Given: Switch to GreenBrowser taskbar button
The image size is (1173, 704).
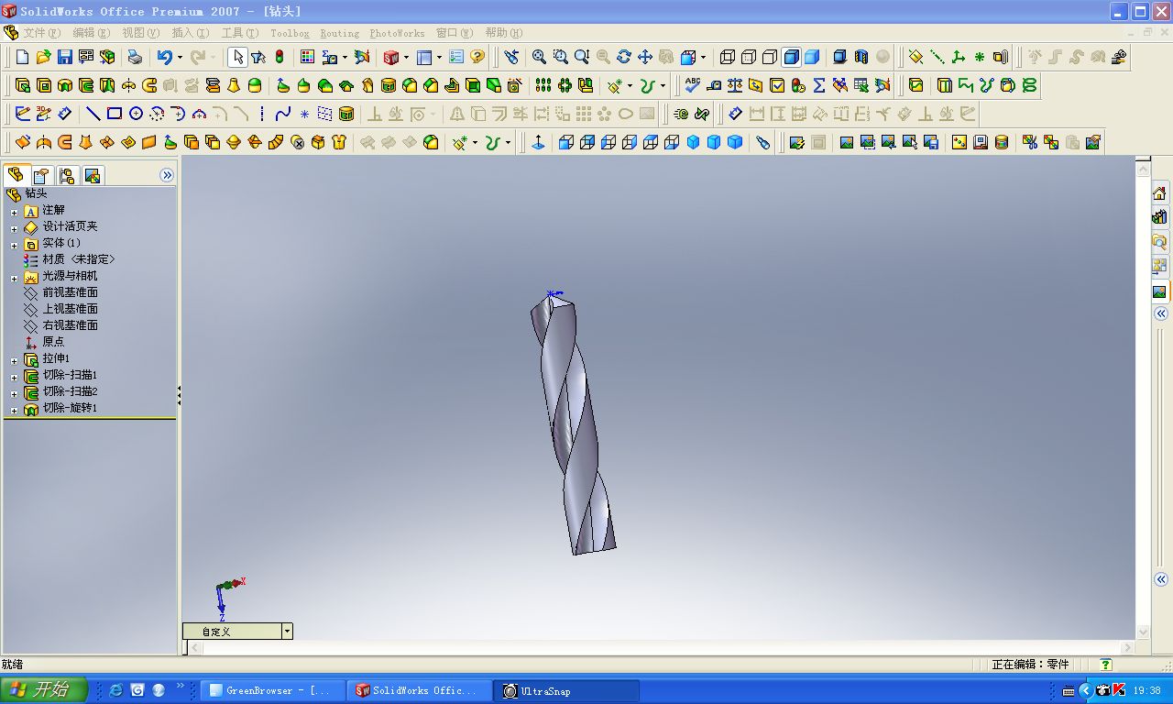Looking at the screenshot, I should coord(272,690).
